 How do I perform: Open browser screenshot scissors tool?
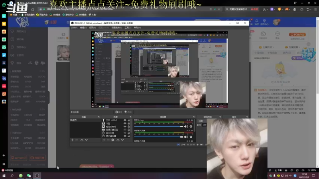(x=264, y=9)
